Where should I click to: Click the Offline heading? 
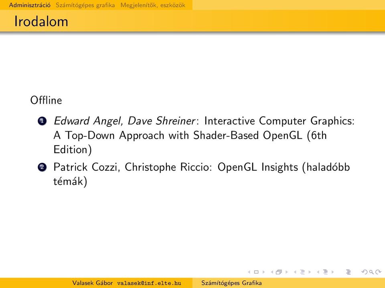click(46, 100)
